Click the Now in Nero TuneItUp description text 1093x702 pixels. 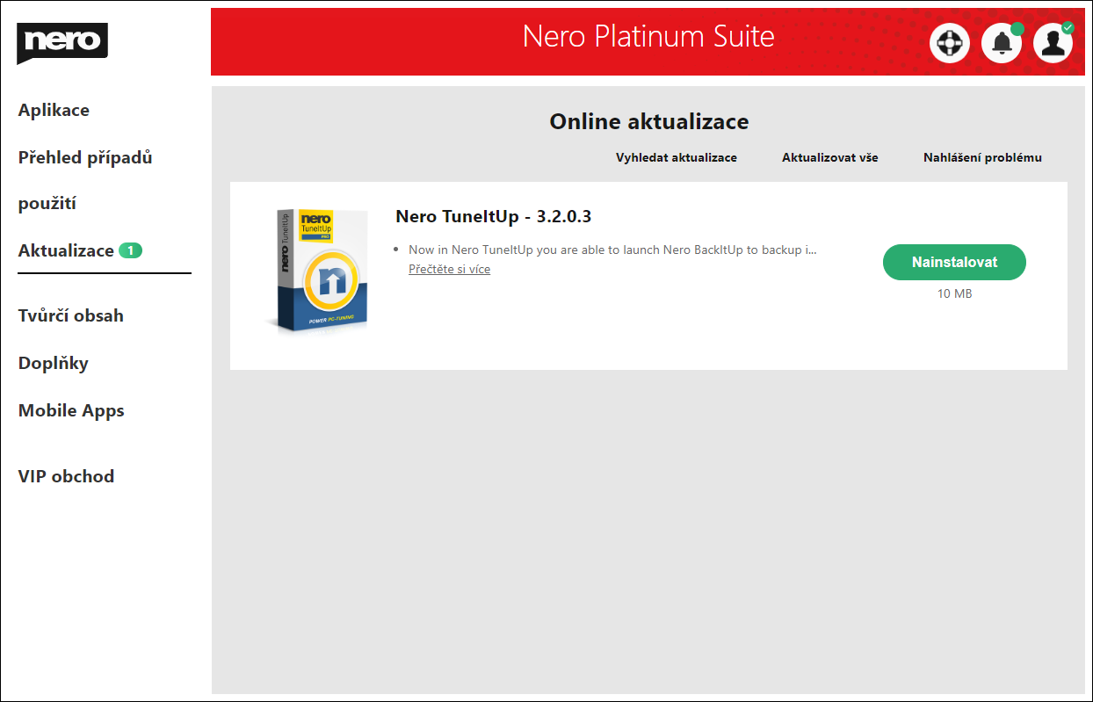612,250
